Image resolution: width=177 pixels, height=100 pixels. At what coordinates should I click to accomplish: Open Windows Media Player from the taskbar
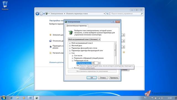pyautogui.click(x=24, y=98)
